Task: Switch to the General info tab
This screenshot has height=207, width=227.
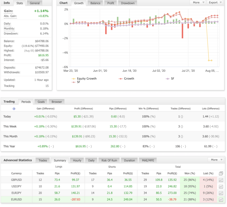Action: click(34, 3)
